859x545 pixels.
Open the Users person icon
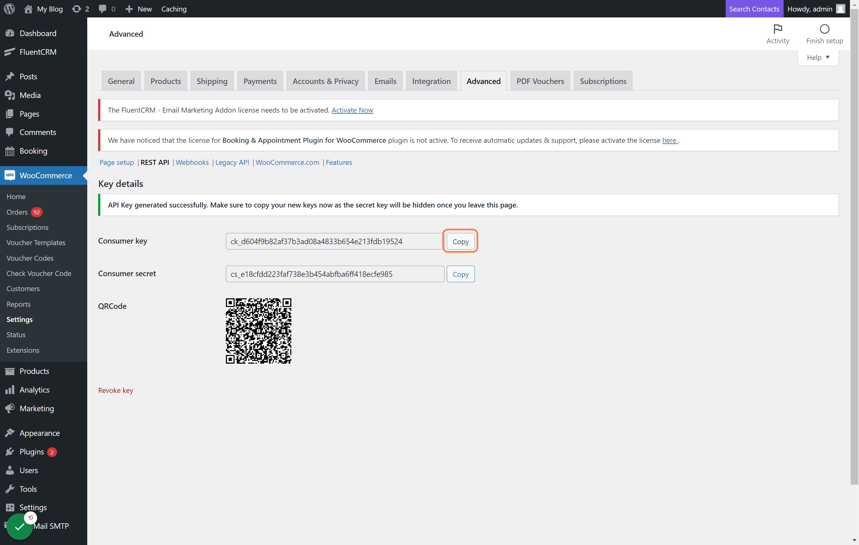pos(10,470)
